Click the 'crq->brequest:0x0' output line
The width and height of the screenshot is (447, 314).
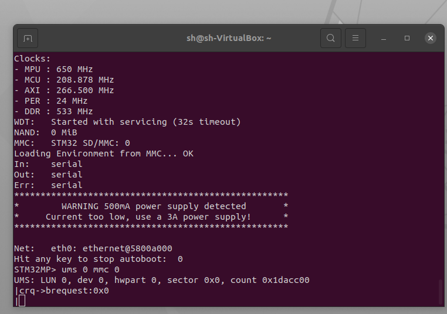64,291
